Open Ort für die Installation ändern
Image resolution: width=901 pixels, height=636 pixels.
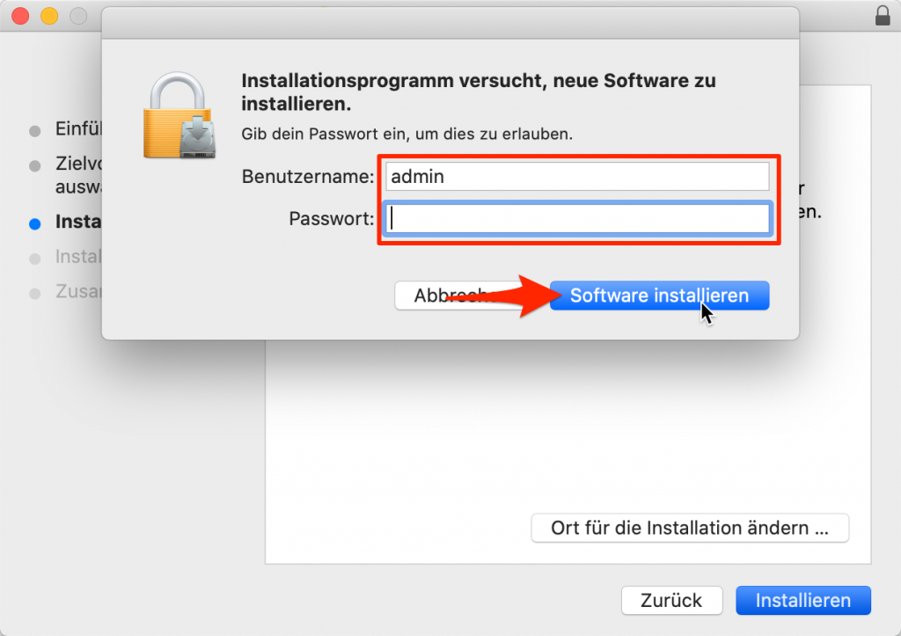point(690,528)
